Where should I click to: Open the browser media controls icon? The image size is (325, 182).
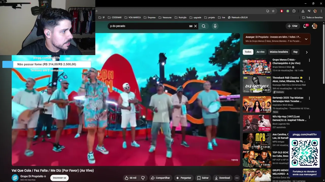(x=309, y=11)
